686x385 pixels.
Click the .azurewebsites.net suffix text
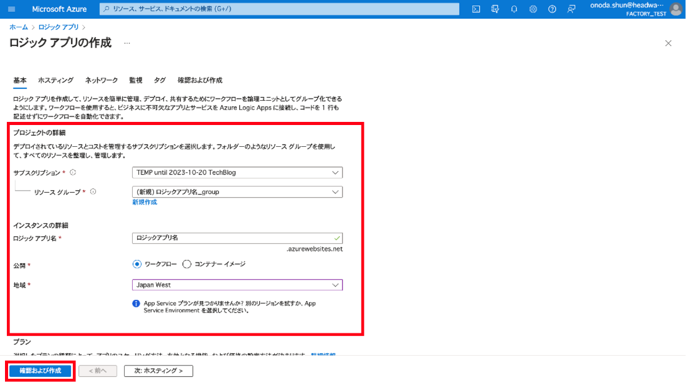point(315,249)
